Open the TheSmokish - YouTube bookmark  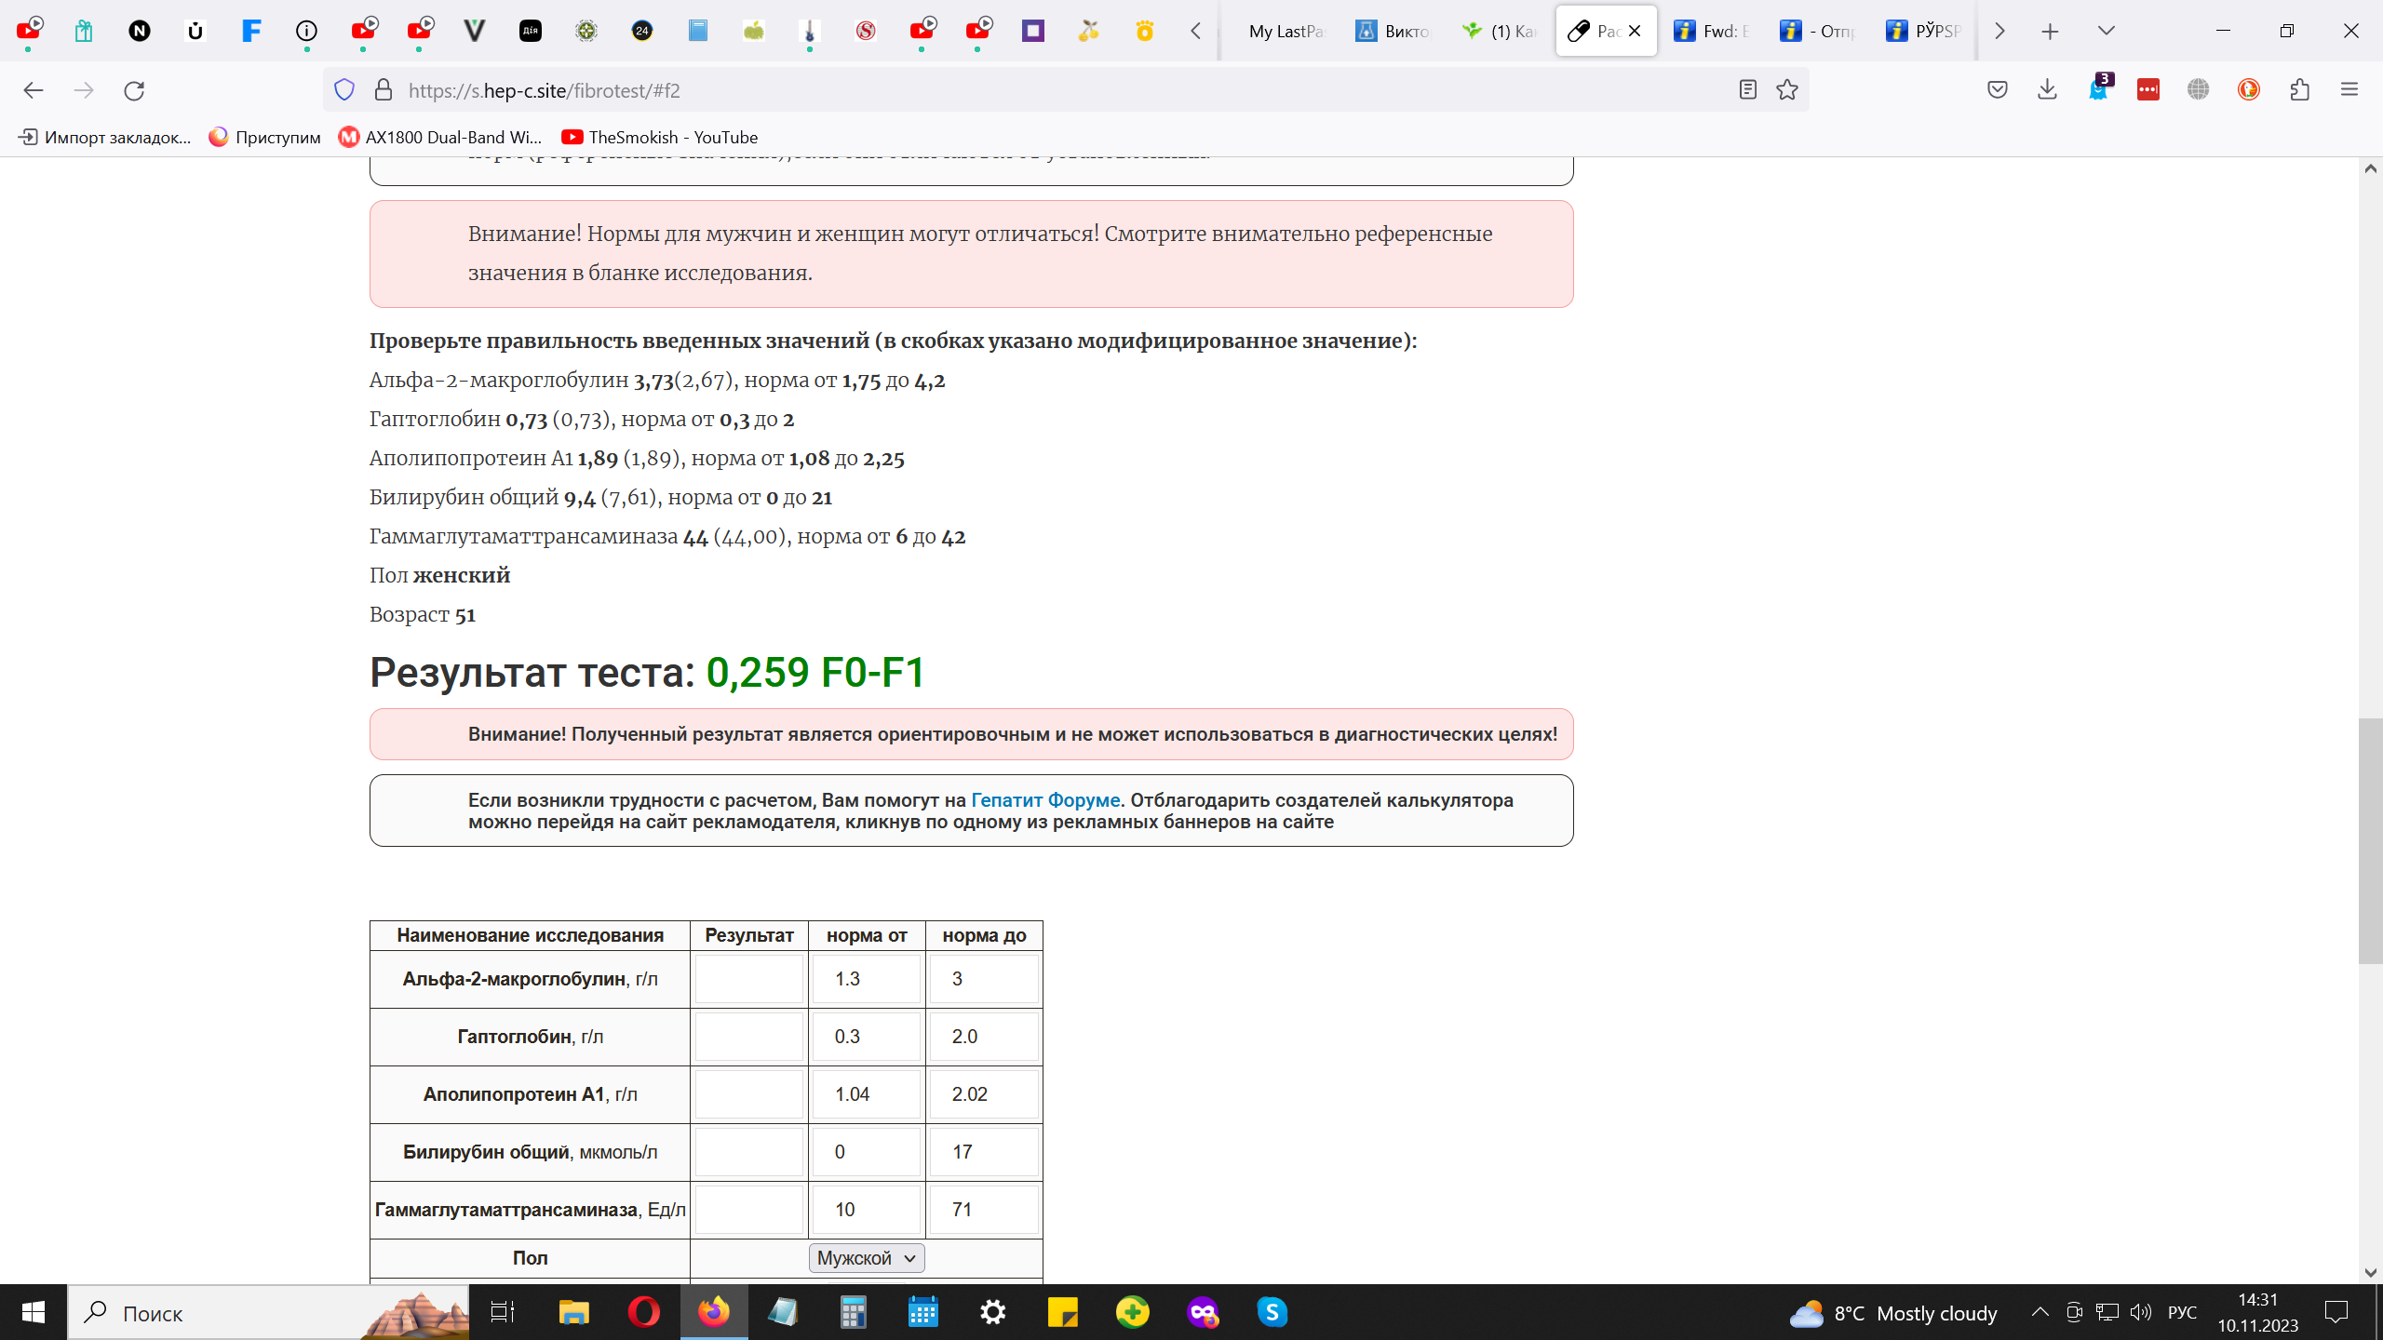pyautogui.click(x=659, y=137)
